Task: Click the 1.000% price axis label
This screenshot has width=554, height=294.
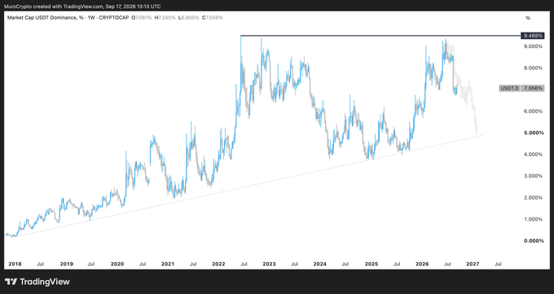Action: [533, 219]
